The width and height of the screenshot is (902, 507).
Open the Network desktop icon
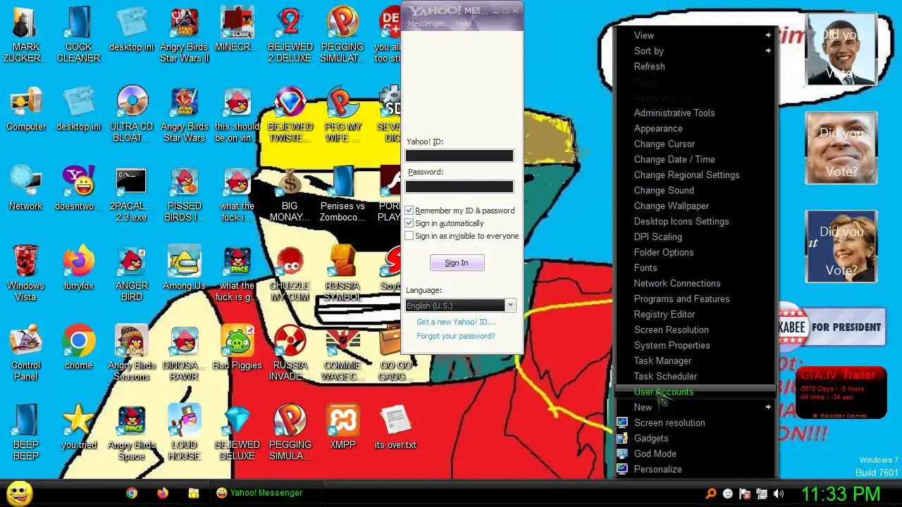pos(26,189)
